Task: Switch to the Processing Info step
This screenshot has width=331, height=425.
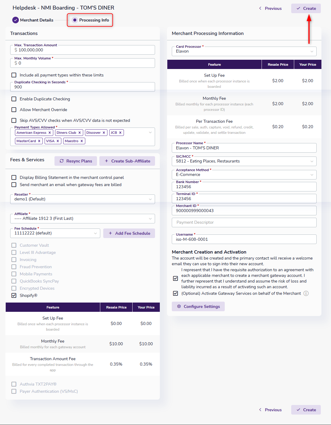Action: pos(90,20)
